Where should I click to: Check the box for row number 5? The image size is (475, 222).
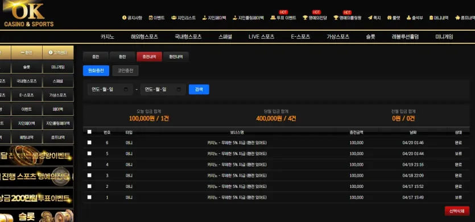tap(89, 153)
